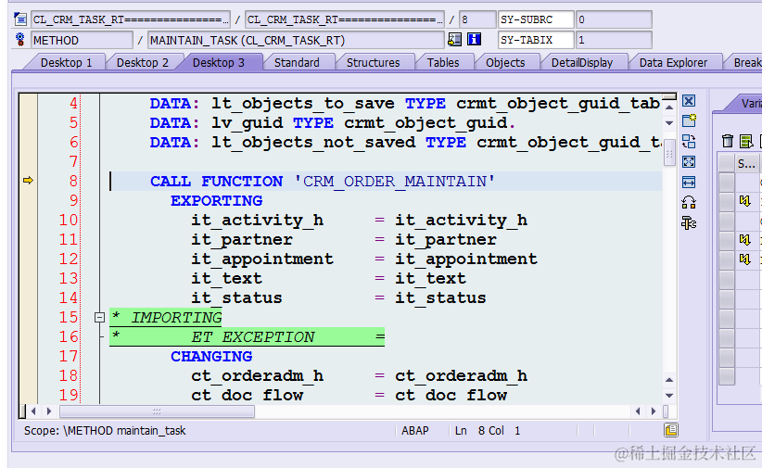Switch to the Desktop 2 tab

pos(143,63)
